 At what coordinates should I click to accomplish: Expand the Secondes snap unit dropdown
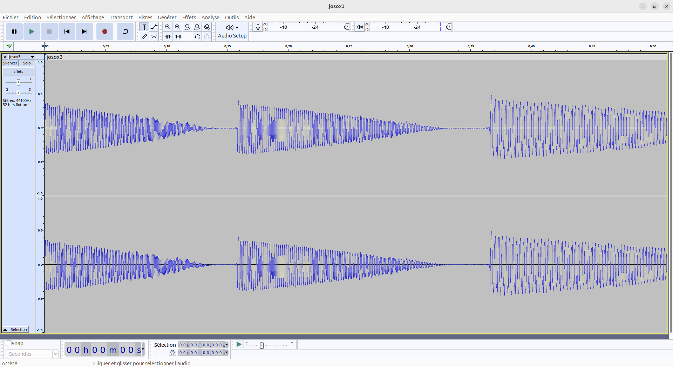(x=55, y=354)
